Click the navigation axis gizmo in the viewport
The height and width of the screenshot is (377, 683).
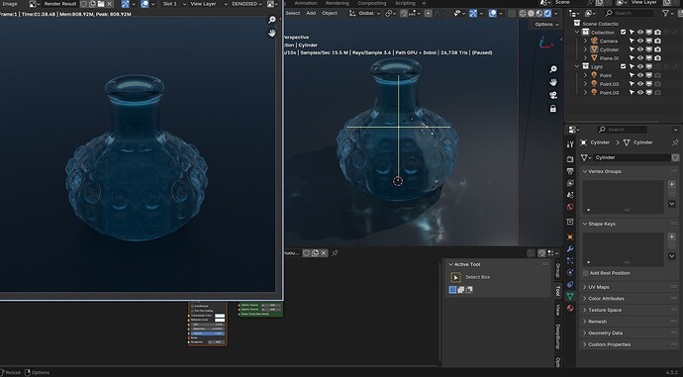point(545,43)
